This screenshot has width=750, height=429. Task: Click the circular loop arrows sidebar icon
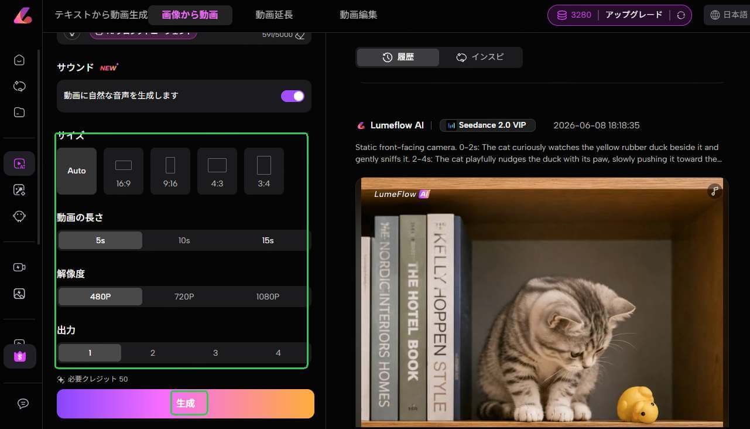[19, 86]
